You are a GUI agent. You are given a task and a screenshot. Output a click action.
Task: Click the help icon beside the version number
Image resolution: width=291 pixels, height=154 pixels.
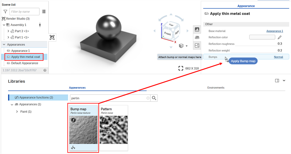(45, 70)
